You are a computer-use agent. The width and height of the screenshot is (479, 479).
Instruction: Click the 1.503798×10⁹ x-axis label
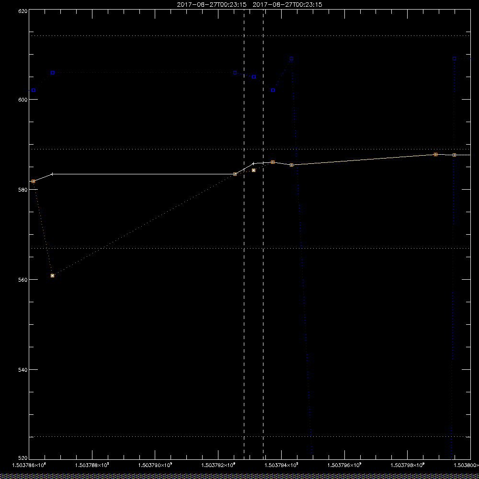pos(408,465)
